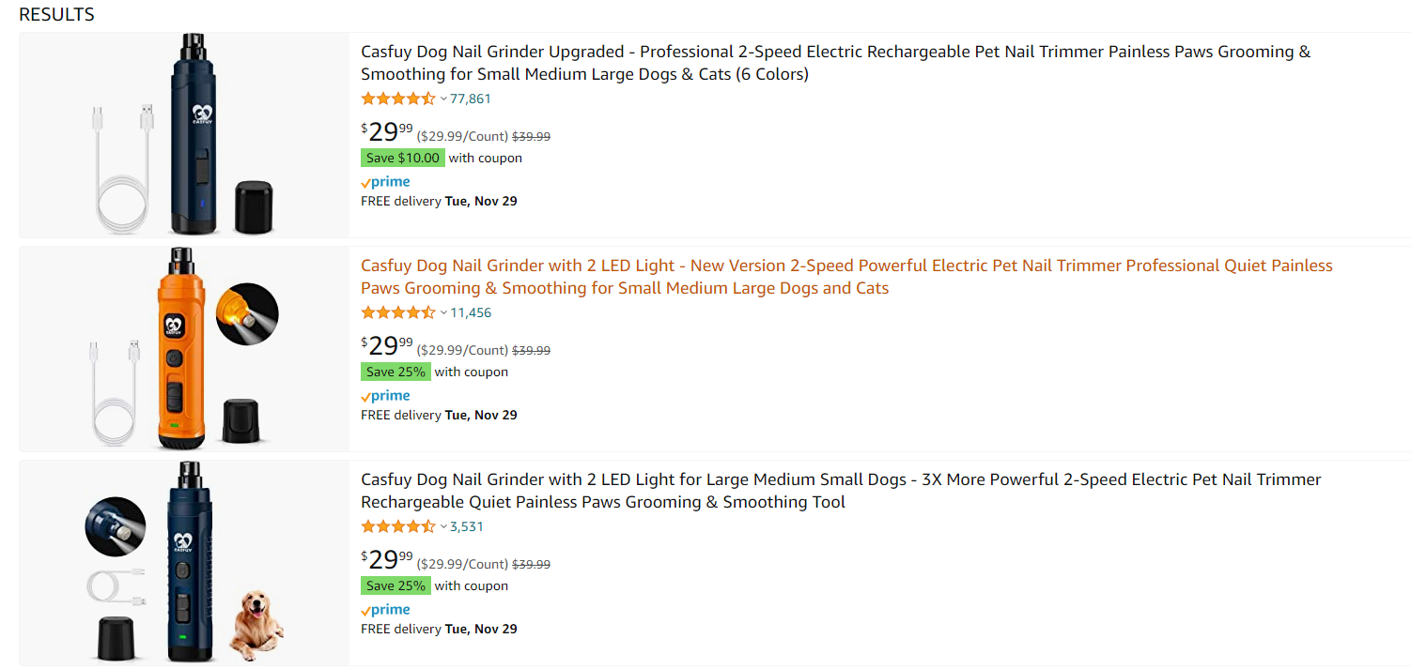Expand rating chevron beside 77,861 reviews

coord(443,99)
